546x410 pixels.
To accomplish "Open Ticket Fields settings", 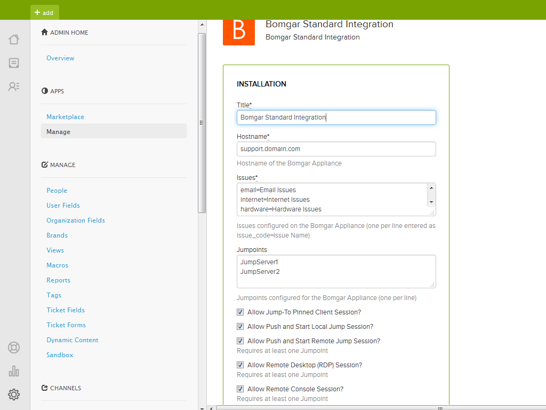I will (66, 310).
